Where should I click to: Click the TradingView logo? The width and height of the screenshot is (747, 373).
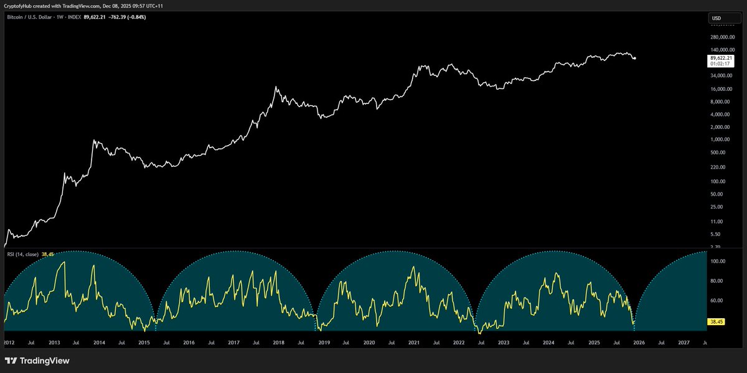37,361
